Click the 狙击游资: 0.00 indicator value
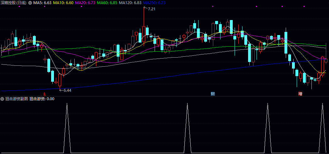Viewport: 329px width, 154px height. (x=42, y=99)
